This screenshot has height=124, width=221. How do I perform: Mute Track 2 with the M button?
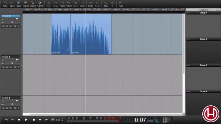[x=7, y=68]
